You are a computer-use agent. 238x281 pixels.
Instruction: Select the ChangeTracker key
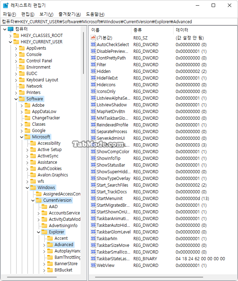click(46, 118)
